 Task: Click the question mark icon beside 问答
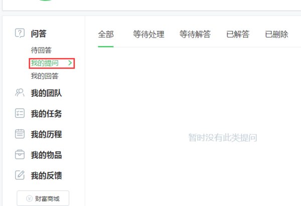point(20,33)
